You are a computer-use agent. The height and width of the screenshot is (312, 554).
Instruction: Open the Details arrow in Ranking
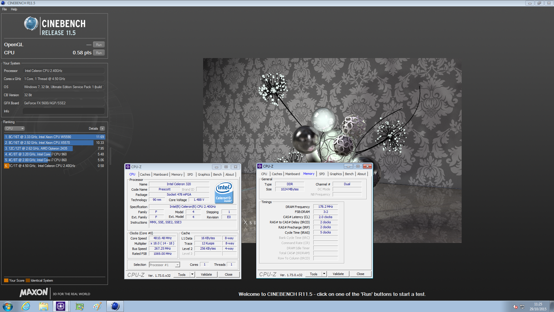102,129
